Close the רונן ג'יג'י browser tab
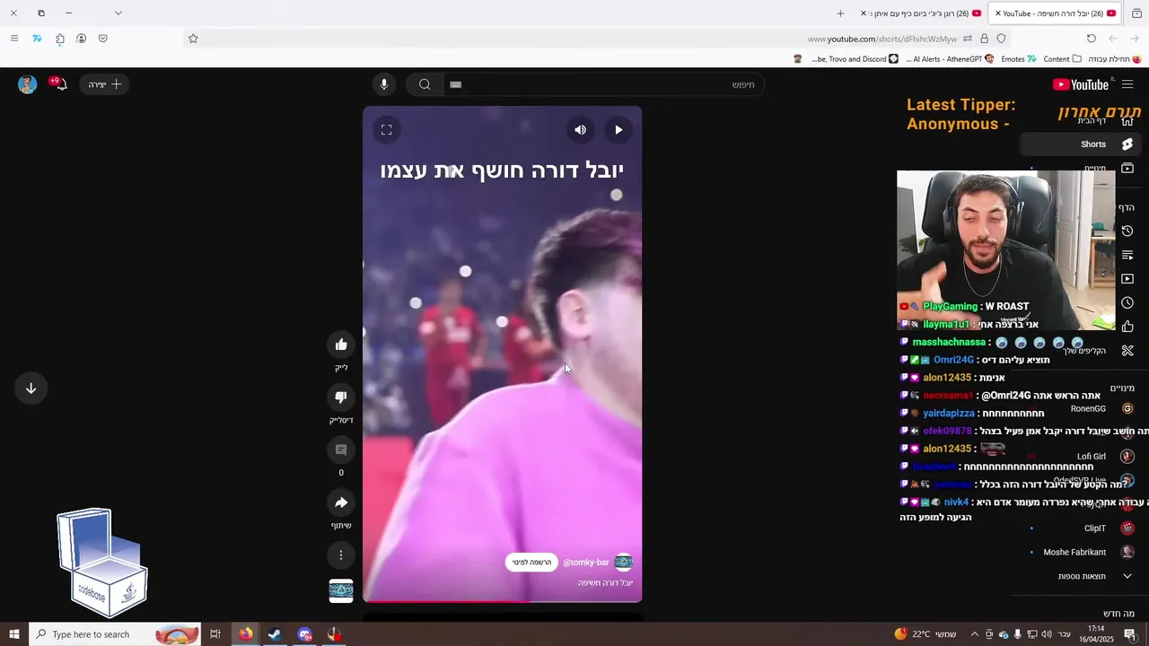Viewport: 1149px width, 646px height. (864, 13)
